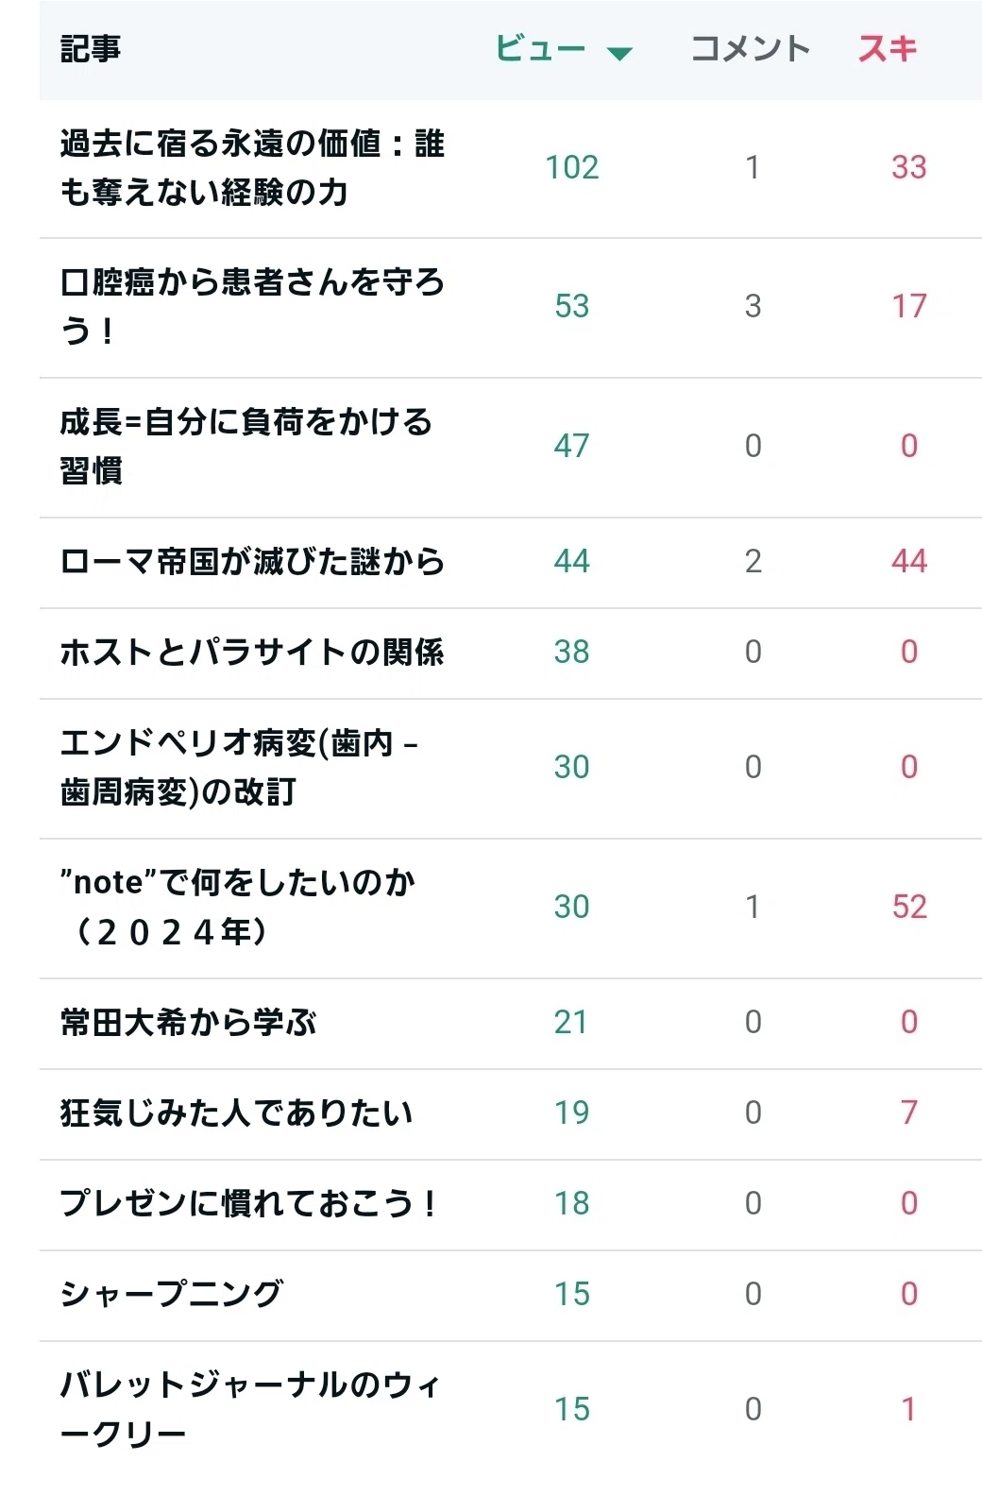Open article "note"で何をしたいのか
This screenshot has width=982, height=1512.
(x=238, y=907)
